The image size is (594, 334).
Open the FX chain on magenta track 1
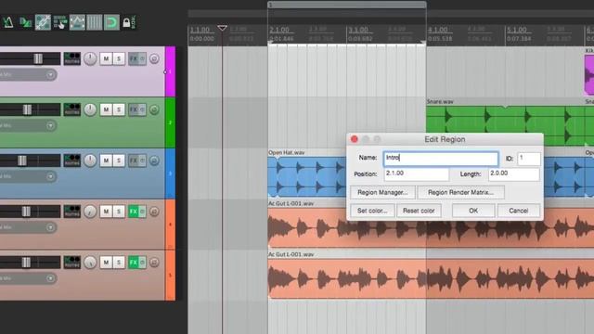134,58
